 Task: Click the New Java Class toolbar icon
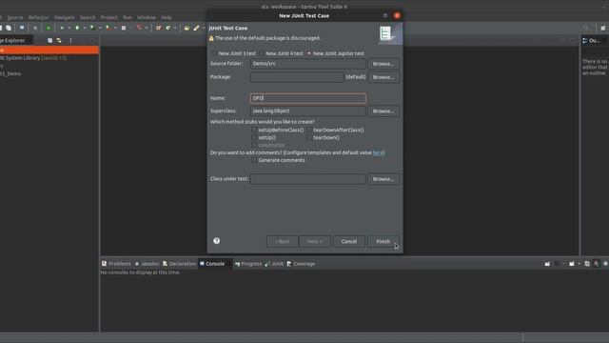167,28
